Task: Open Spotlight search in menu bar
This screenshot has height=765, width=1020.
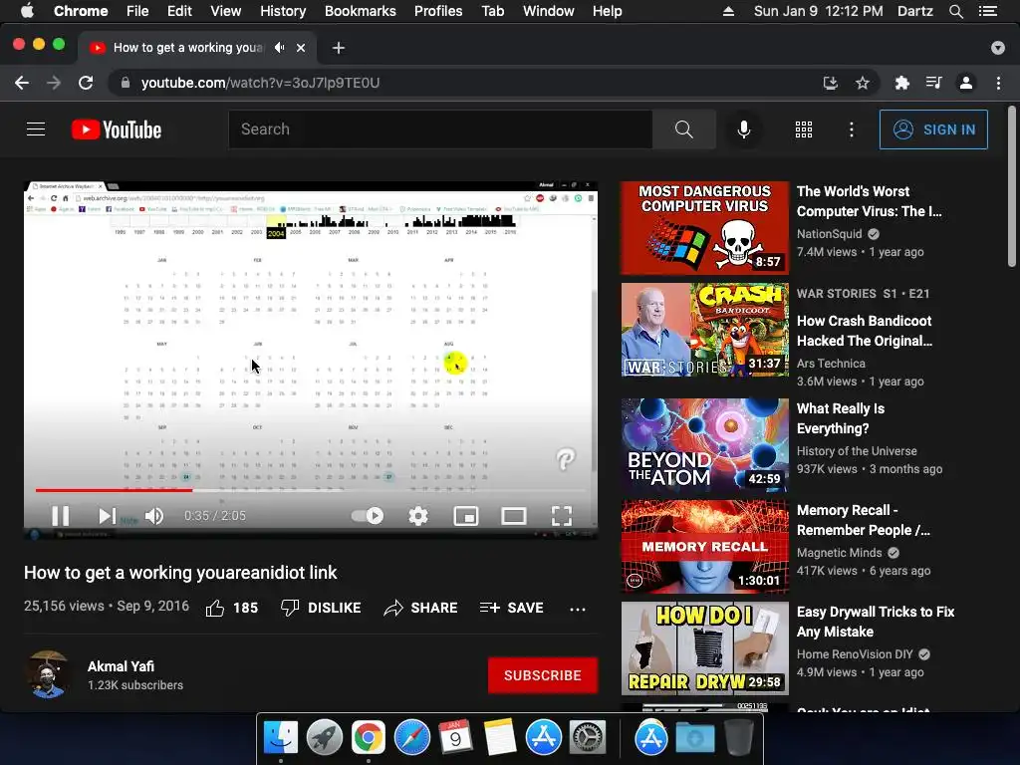Action: tap(956, 11)
